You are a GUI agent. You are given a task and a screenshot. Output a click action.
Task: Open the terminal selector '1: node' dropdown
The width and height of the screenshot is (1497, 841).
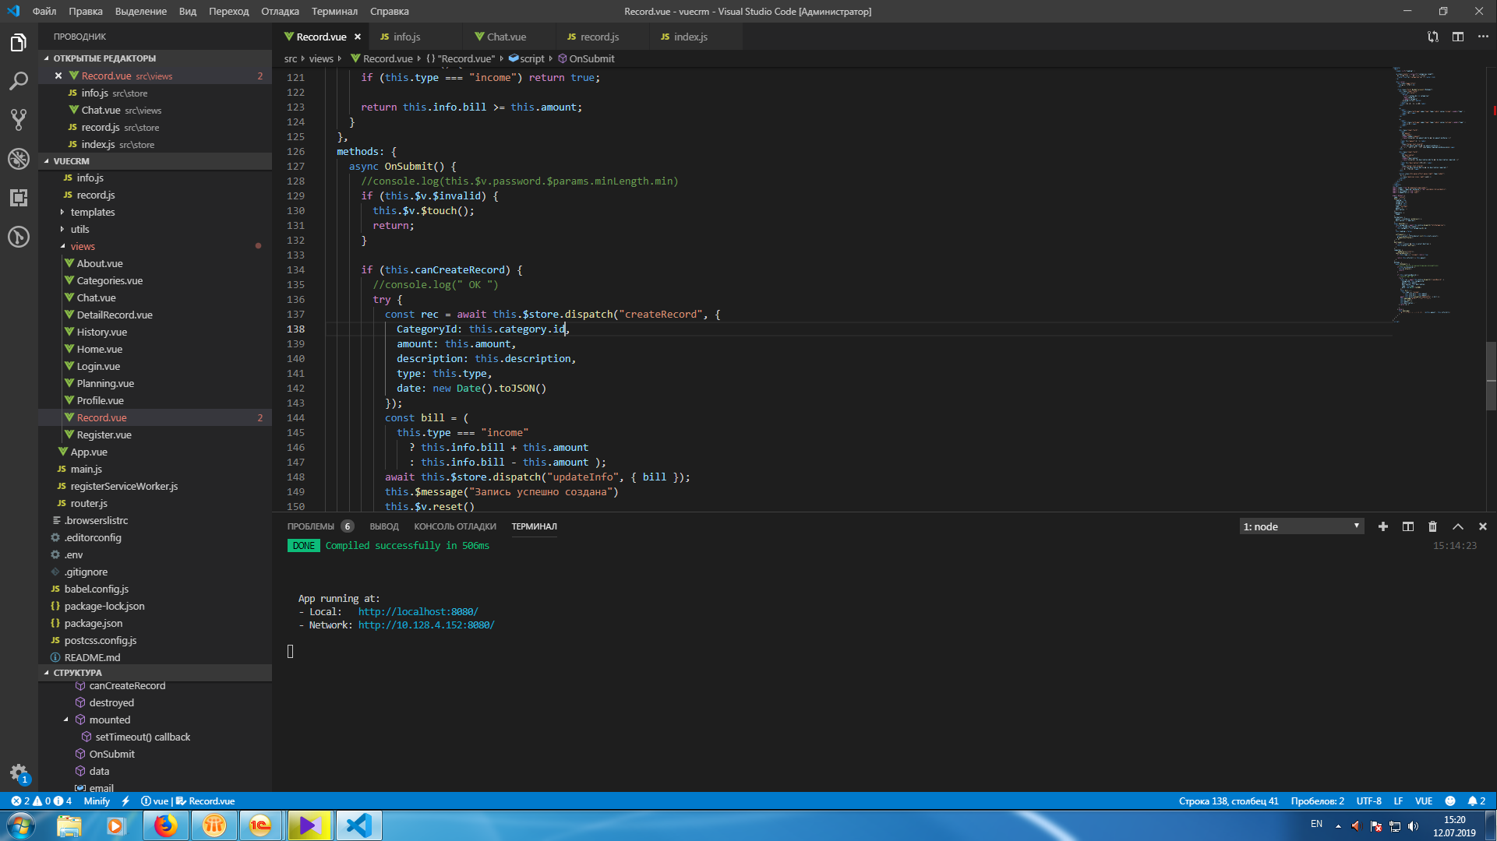[1301, 526]
